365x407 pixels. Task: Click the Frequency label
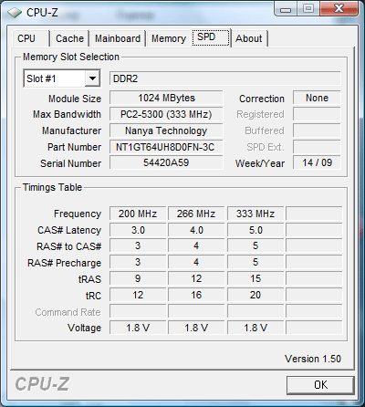click(78, 214)
